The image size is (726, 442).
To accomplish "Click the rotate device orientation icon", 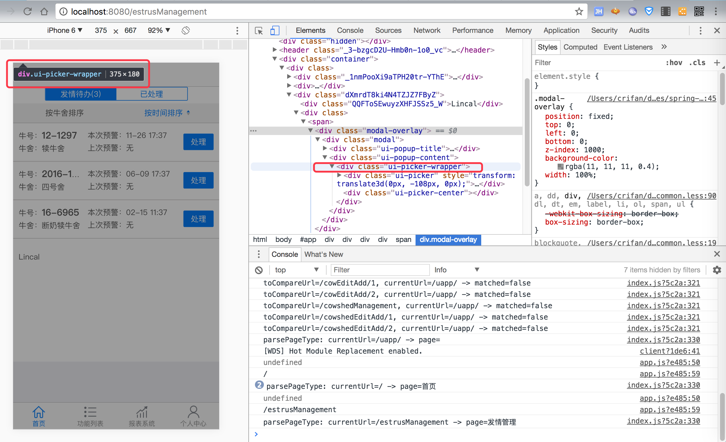I will point(186,30).
